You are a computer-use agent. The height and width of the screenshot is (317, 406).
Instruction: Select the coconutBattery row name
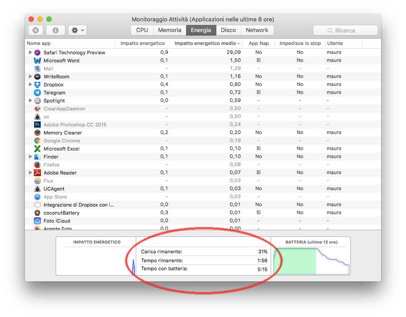pyautogui.click(x=61, y=213)
